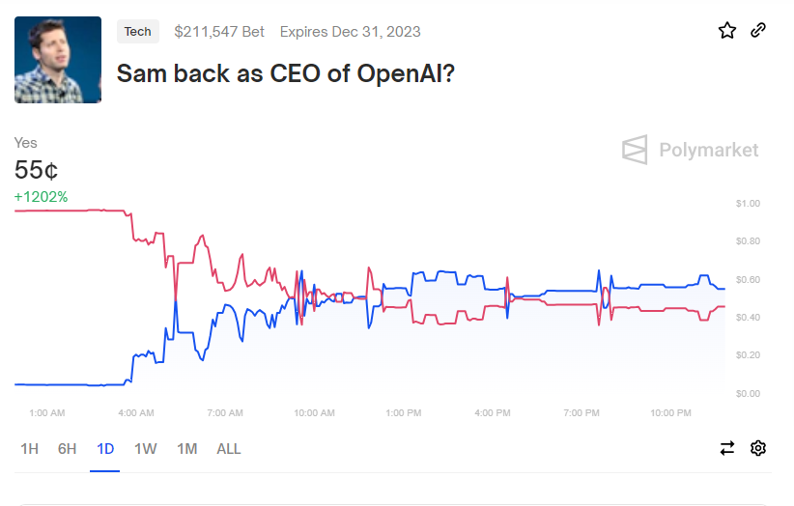Viewport: 794px width, 506px height.
Task: Click the +1202% change indicator
Action: (41, 197)
